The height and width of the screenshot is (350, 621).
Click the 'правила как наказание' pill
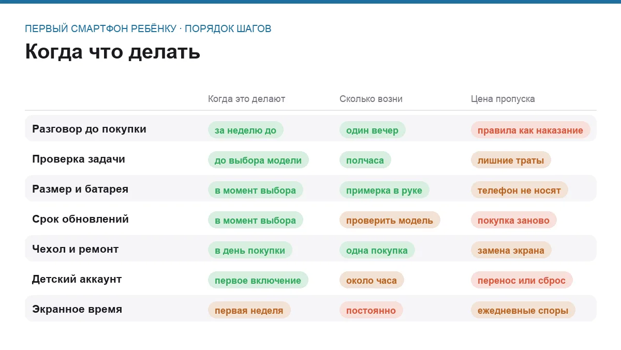coord(530,130)
